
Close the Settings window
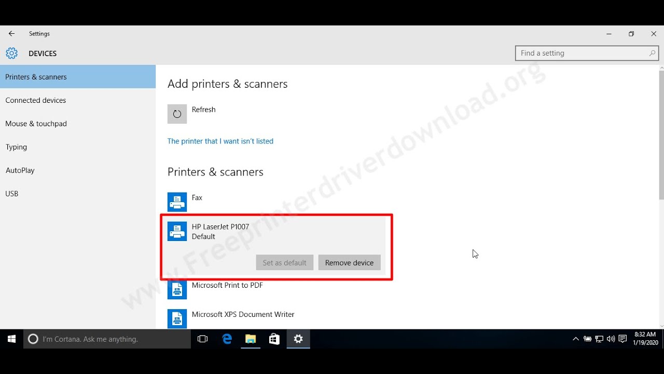654,34
